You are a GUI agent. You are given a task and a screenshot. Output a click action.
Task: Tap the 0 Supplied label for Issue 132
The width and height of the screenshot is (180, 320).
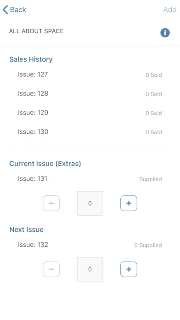coord(148,245)
